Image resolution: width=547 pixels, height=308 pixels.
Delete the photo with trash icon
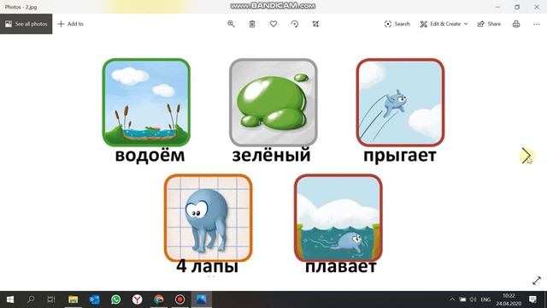(x=252, y=24)
